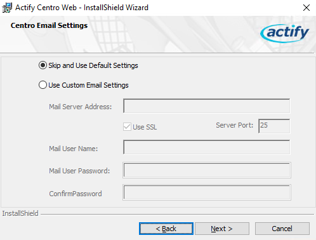Select the Mail User Password field
The image size is (316, 240).
click(207, 170)
